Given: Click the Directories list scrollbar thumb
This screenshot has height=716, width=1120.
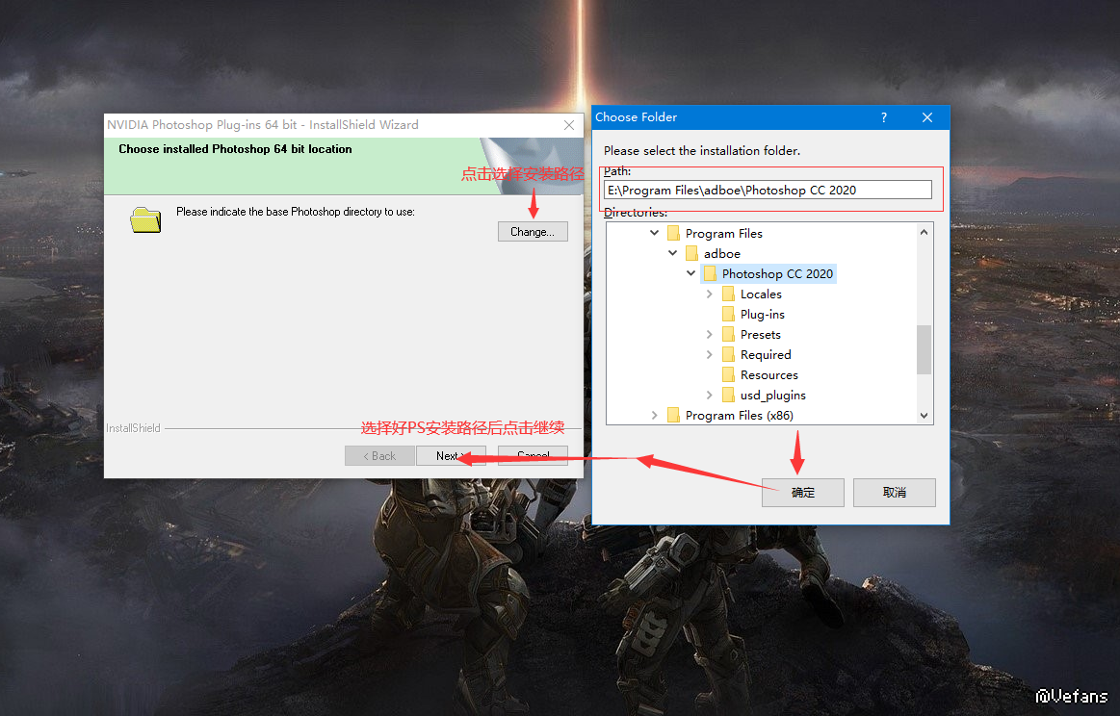Looking at the screenshot, I should (925, 349).
